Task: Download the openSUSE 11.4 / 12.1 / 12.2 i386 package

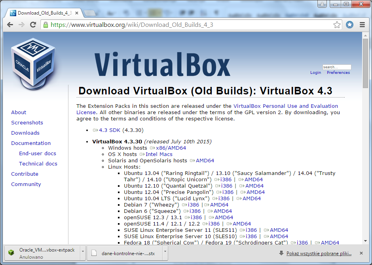Action: tap(214, 224)
